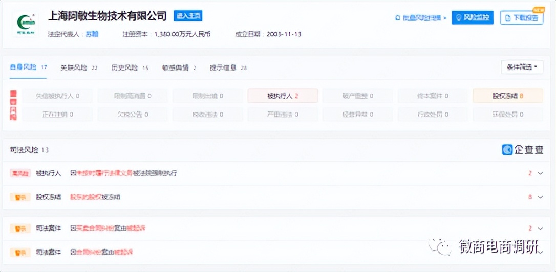
Task: Expand the 买卖合同纠纷 司法案件 row chevron
Action: (x=540, y=228)
